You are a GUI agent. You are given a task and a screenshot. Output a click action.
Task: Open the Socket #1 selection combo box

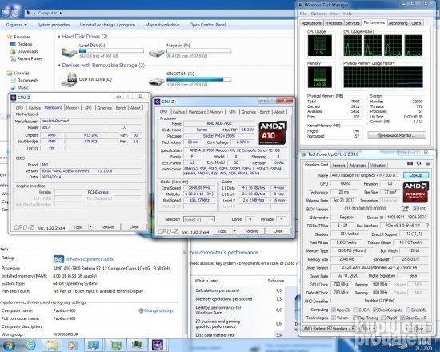click(x=199, y=219)
